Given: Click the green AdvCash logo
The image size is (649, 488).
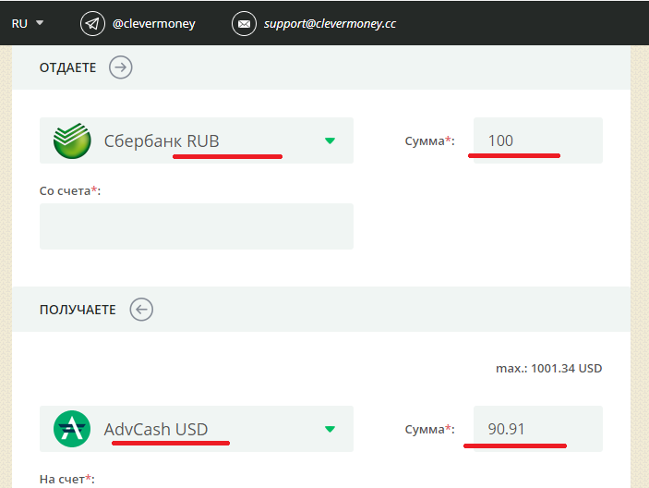Looking at the screenshot, I should 72,430.
